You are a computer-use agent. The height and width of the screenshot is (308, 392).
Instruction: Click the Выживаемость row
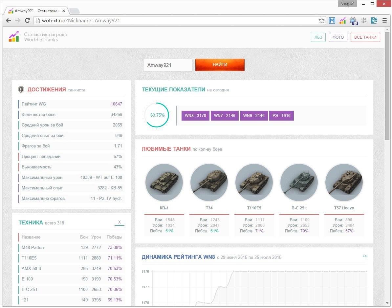point(72,167)
